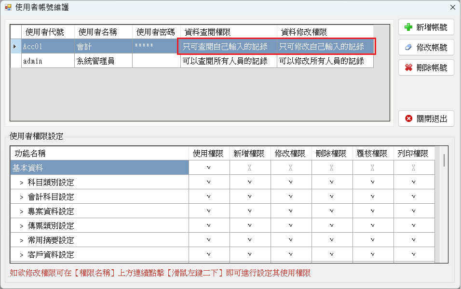Click the green plus icon for 新增帳號
461x289 pixels.
[x=408, y=27]
